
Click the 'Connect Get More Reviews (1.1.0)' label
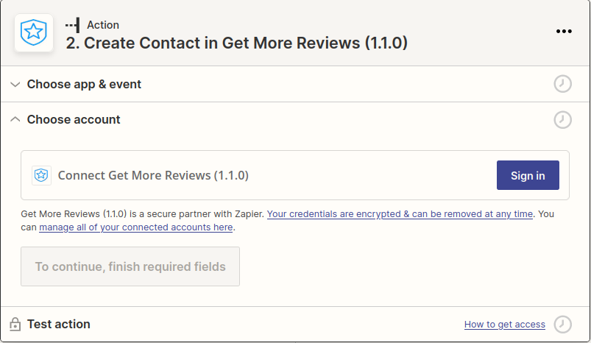[153, 175]
